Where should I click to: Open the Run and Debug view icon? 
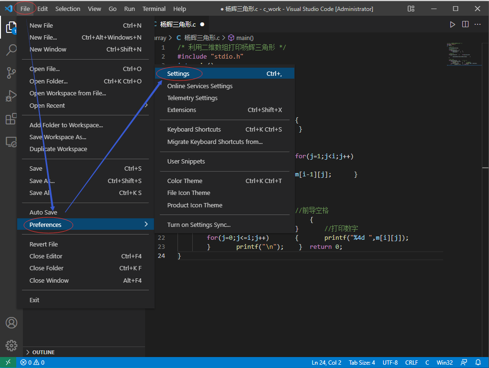coord(11,96)
